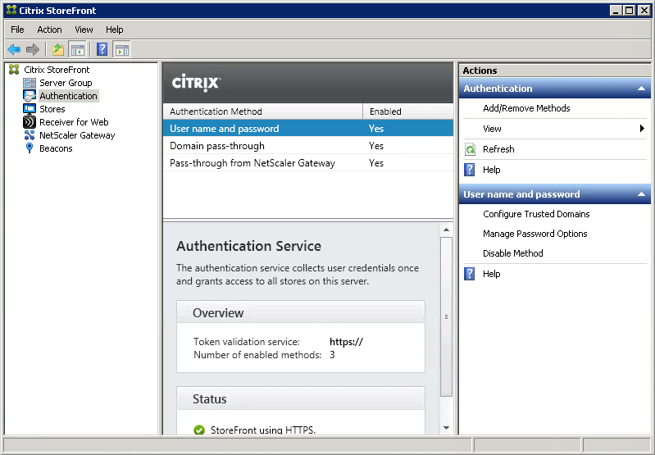Collapse the Authentication actions section
Screen dimensions: 655x455
[641, 89]
